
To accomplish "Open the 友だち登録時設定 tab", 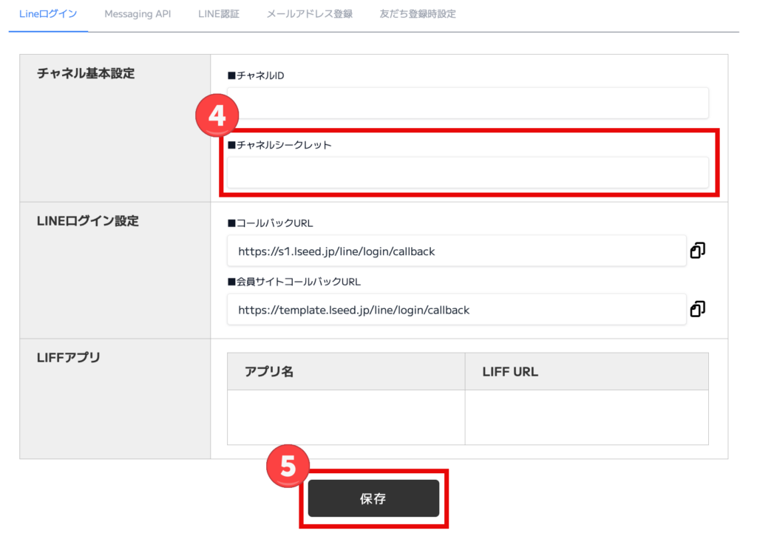I will point(418,14).
